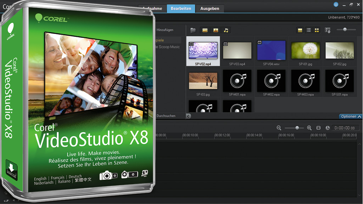This screenshot has width=363, height=204.
Task: Click the Hinzufügen button
Action: coord(165,30)
